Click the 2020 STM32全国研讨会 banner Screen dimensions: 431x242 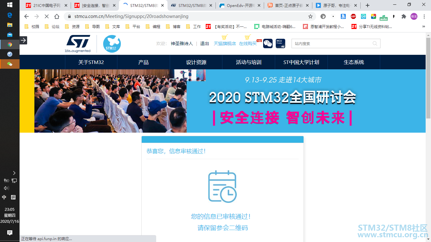pyautogui.click(x=222, y=101)
